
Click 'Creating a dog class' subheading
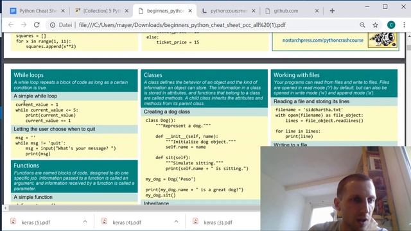point(167,112)
